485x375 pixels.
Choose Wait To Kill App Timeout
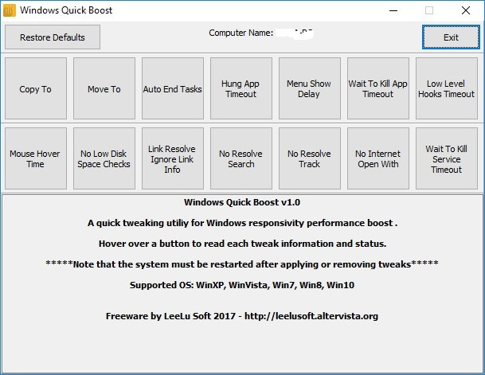pyautogui.click(x=378, y=88)
